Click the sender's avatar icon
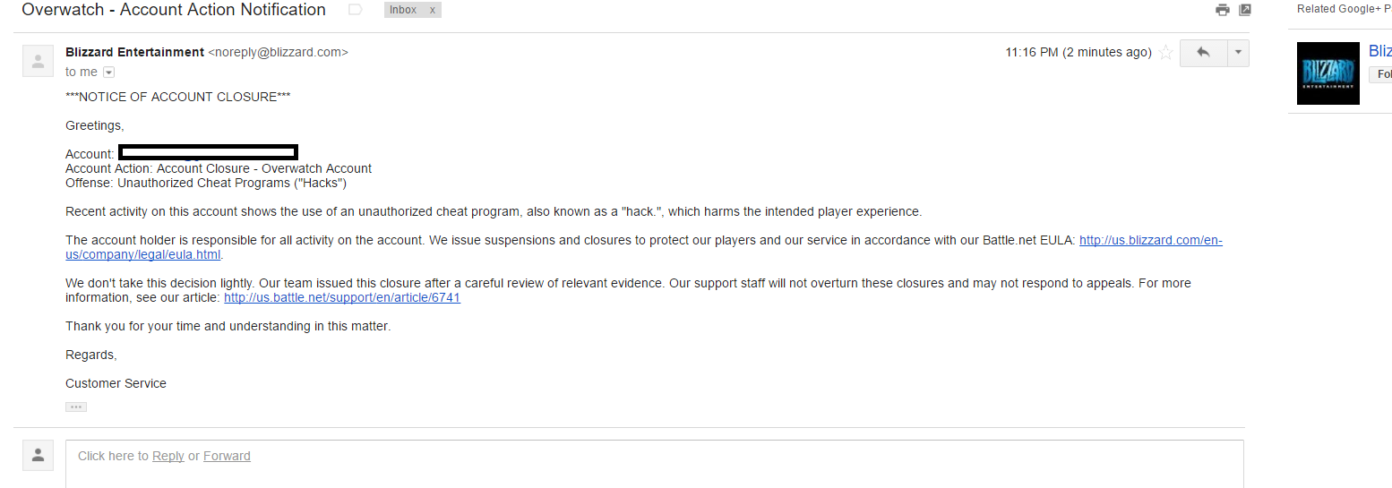This screenshot has height=488, width=1392. (38, 61)
